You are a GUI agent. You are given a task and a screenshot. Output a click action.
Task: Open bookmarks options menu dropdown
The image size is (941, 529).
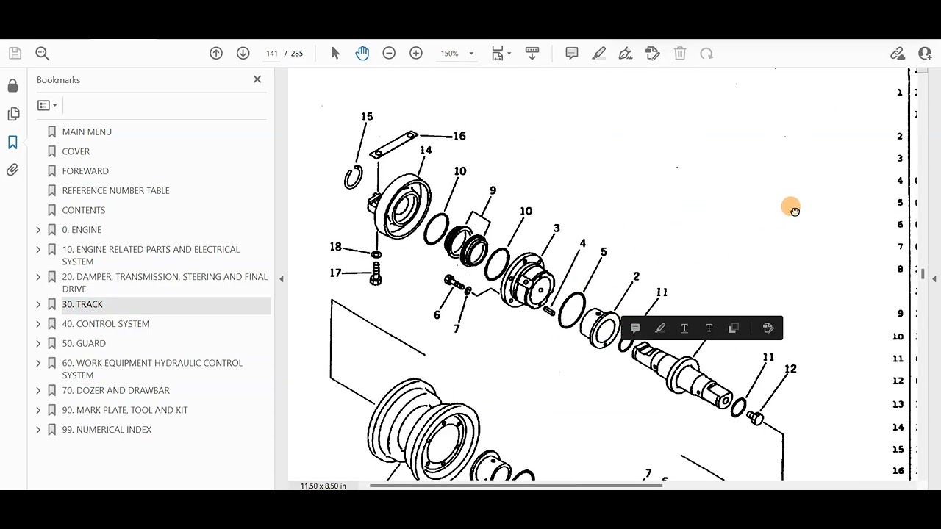47,105
